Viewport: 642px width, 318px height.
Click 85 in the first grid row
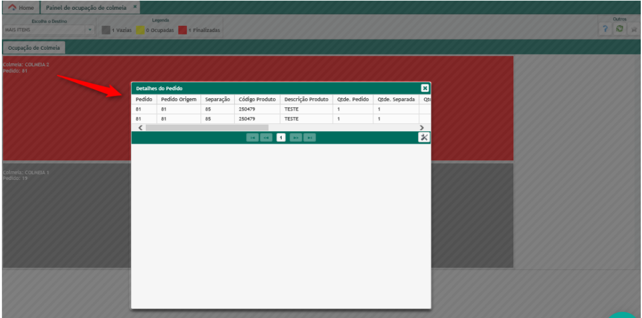coord(208,109)
